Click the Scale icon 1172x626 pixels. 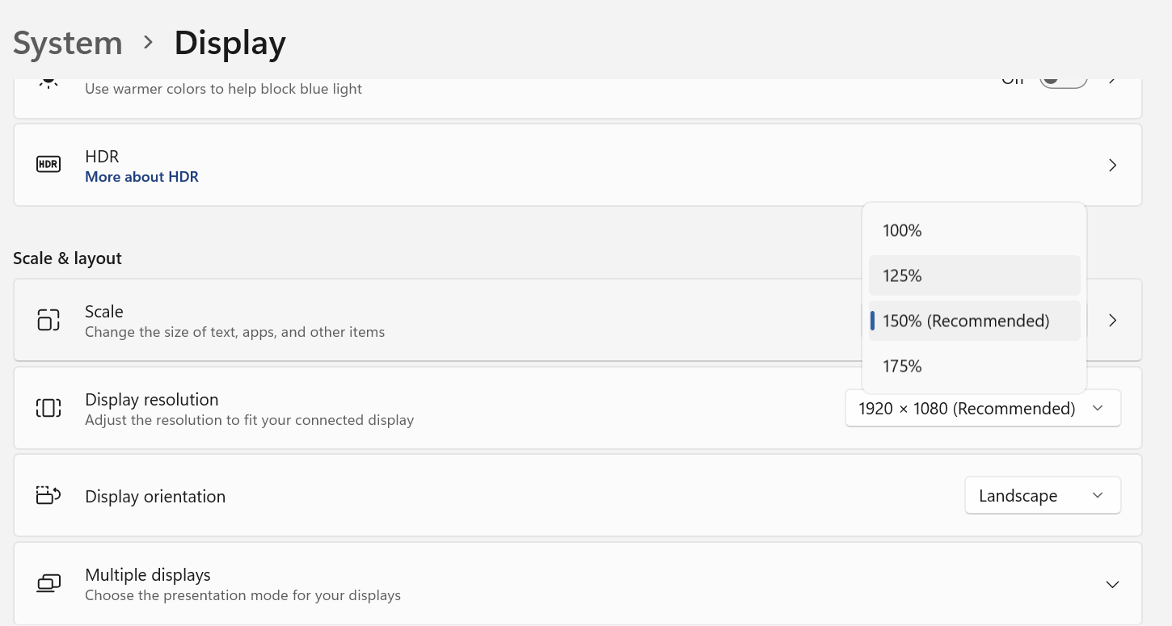[x=48, y=320]
